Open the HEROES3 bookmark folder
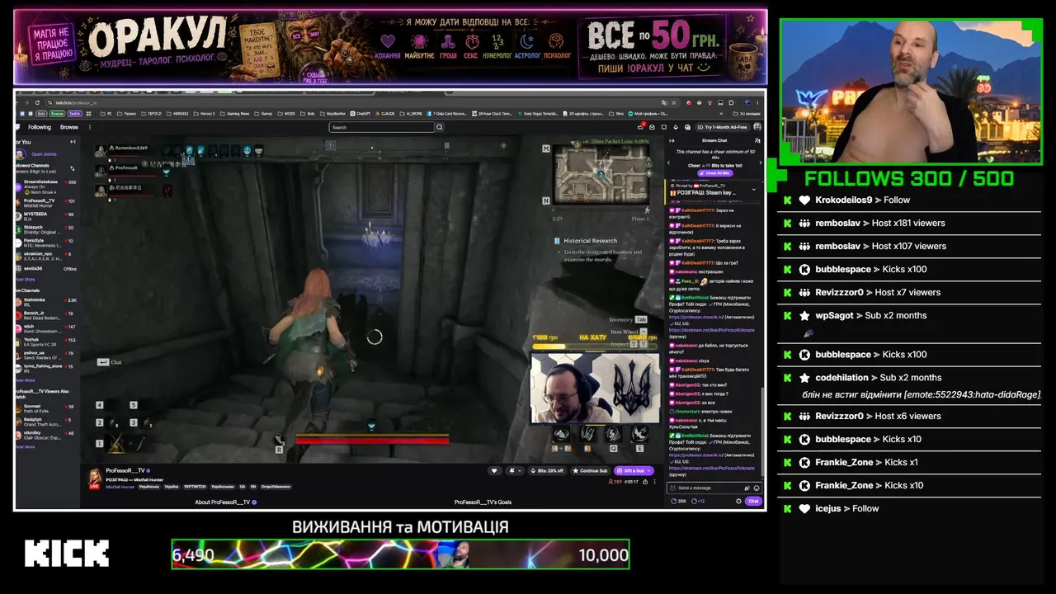 (x=177, y=113)
